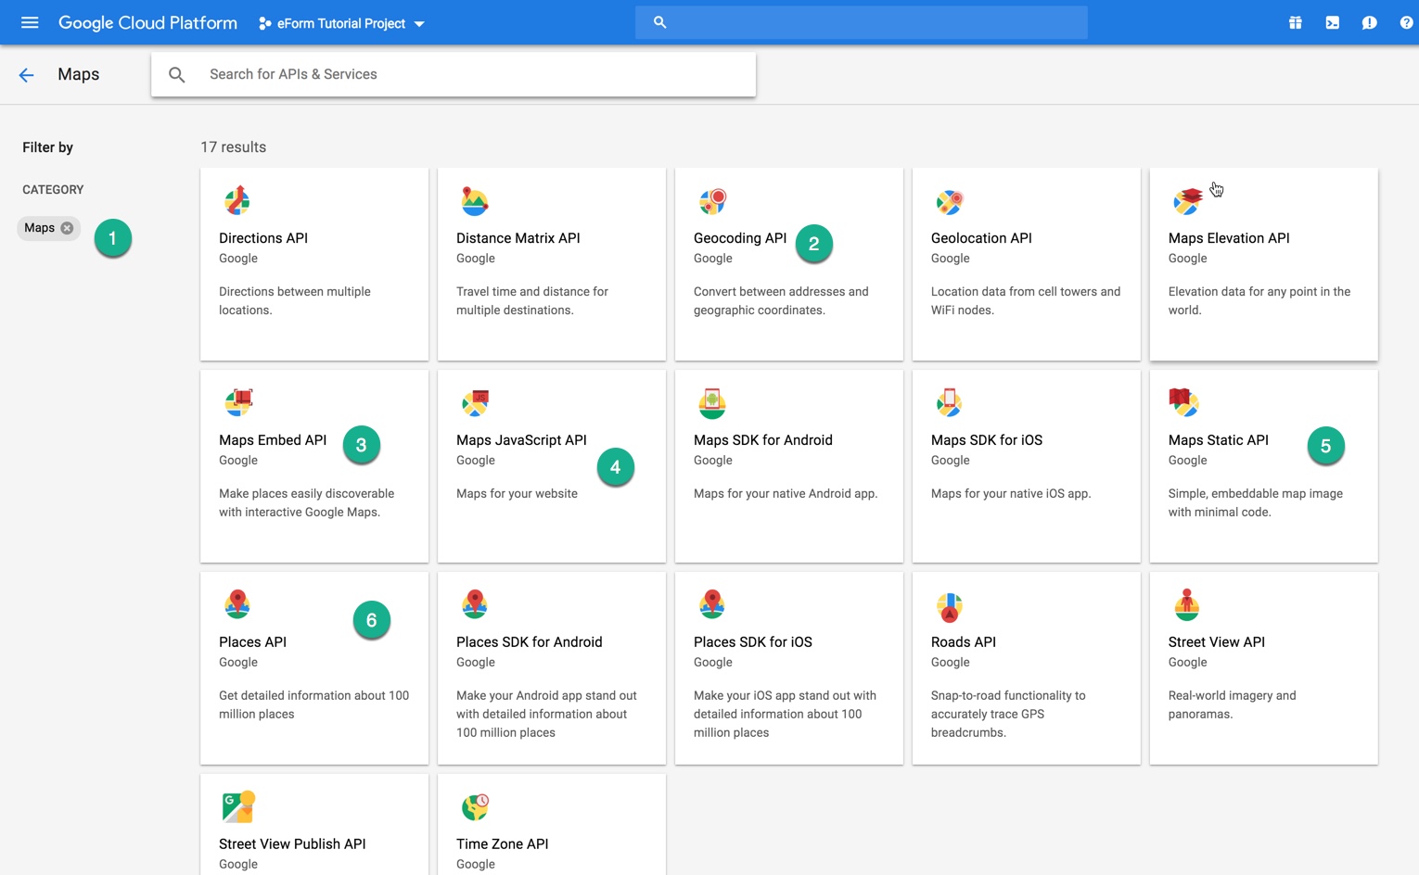Click the top bar search field
The height and width of the screenshot is (875, 1419).
861,22
